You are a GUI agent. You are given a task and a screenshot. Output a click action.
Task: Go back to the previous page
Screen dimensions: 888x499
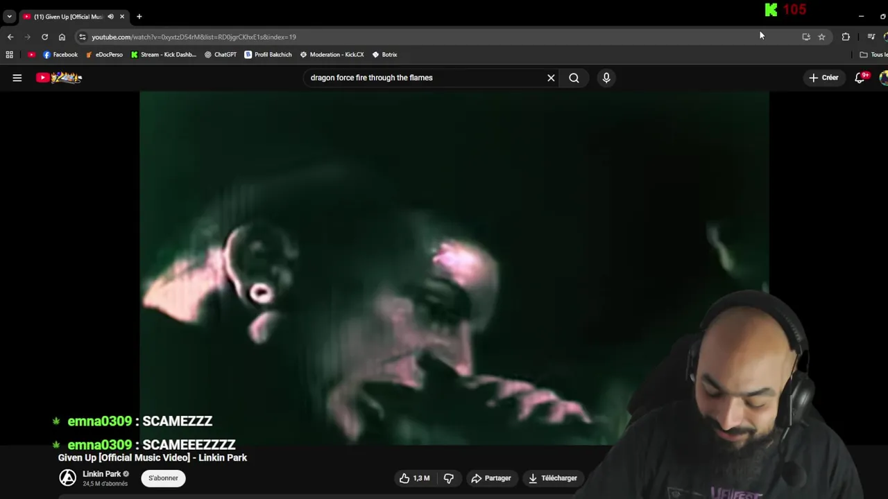[x=10, y=37]
